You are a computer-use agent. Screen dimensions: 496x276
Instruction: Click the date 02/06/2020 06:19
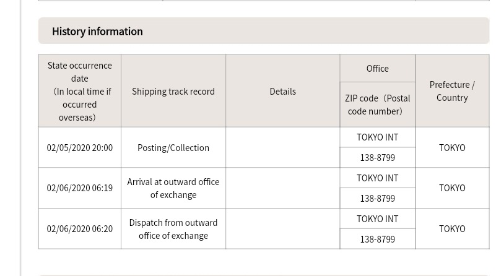pyautogui.click(x=80, y=188)
